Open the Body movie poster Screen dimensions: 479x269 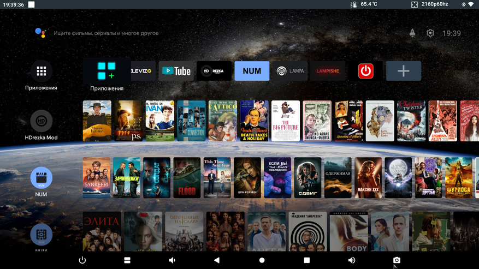pyautogui.click(x=349, y=231)
